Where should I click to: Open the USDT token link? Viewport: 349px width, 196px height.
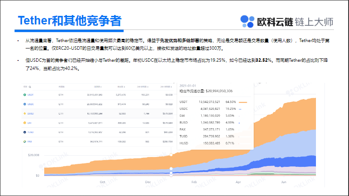(x=30, y=95)
